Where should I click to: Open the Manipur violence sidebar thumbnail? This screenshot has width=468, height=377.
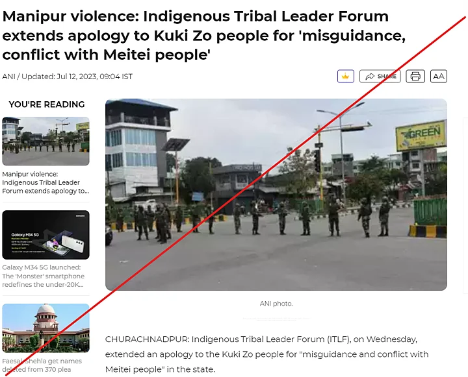click(x=45, y=141)
